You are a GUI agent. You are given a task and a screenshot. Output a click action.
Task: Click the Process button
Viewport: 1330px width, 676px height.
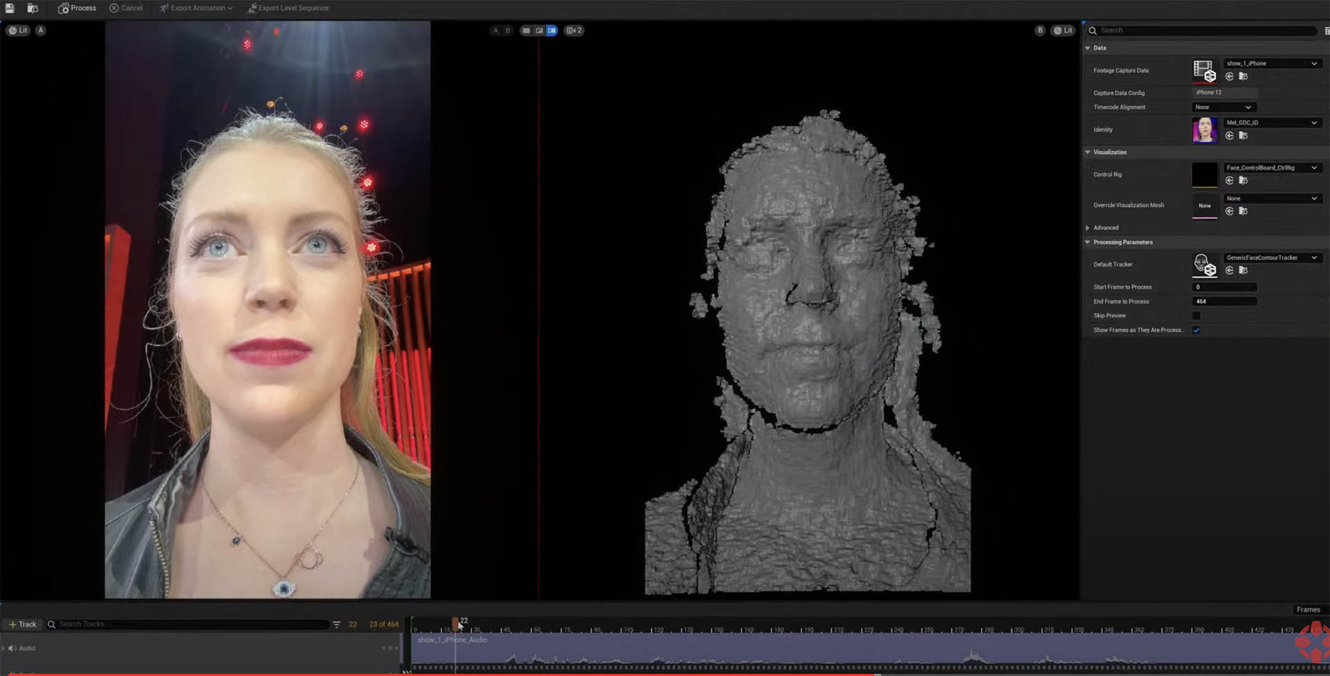point(77,8)
